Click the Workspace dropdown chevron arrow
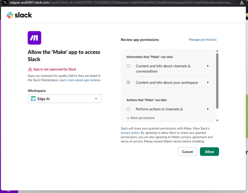Screen dimensions: 248x193 (96, 99)
